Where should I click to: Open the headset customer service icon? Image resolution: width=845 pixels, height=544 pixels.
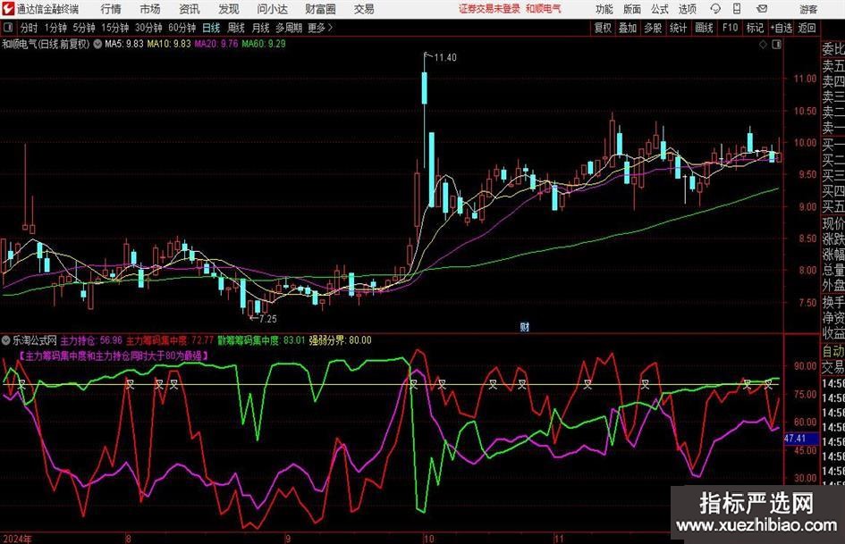(715, 9)
